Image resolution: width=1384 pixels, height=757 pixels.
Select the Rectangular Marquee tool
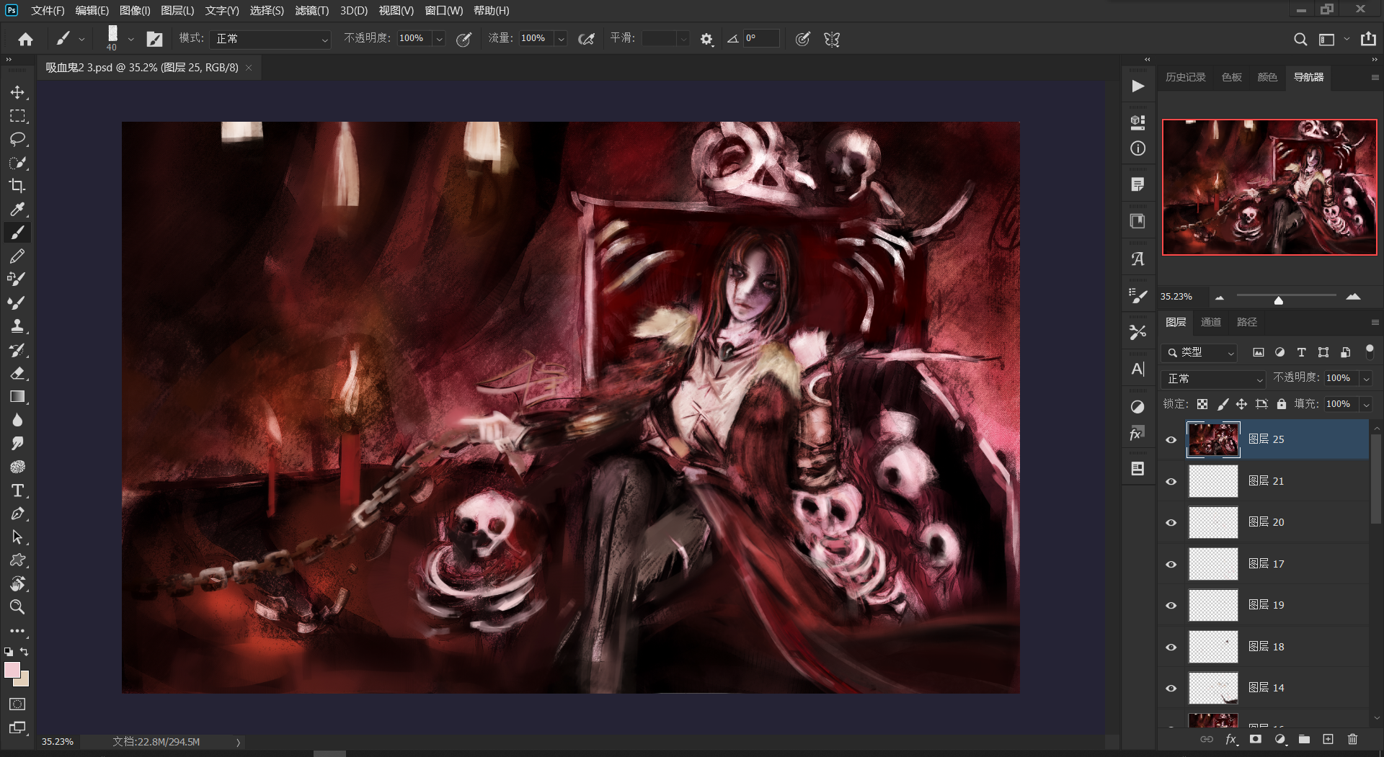tap(17, 116)
